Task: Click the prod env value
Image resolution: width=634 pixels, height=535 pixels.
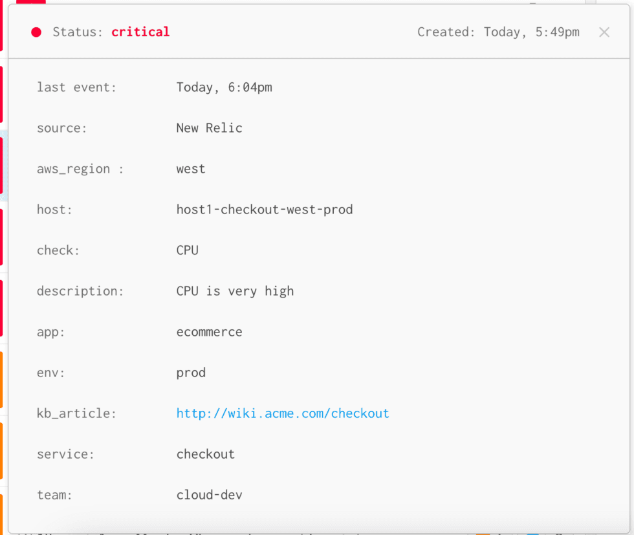Action: coord(191,372)
